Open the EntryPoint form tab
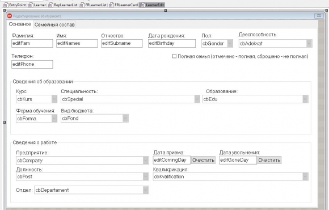The width and height of the screenshot is (329, 210). (x=15, y=5)
